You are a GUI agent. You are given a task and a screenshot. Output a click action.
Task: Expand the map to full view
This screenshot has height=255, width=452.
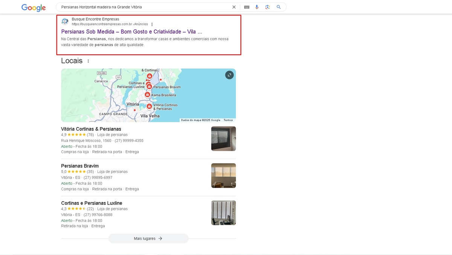pyautogui.click(x=229, y=75)
